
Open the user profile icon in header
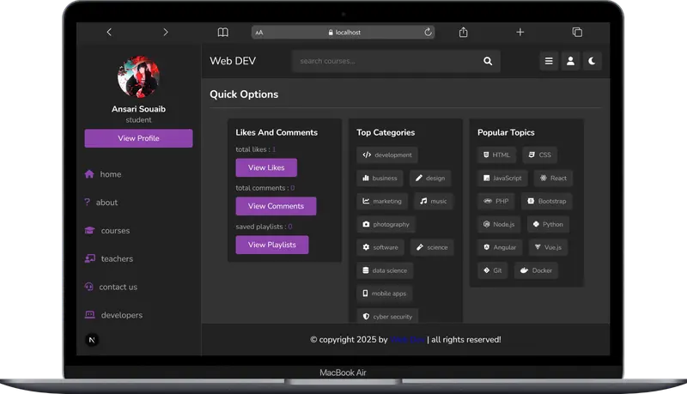pos(570,61)
